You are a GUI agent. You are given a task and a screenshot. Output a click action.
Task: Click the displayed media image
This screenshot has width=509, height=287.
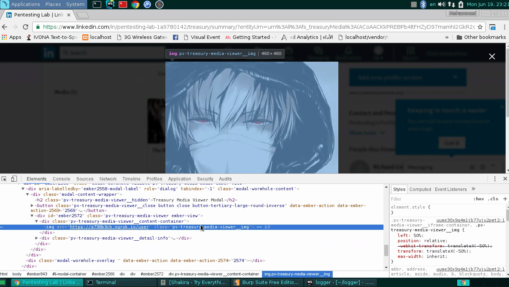[252, 117]
